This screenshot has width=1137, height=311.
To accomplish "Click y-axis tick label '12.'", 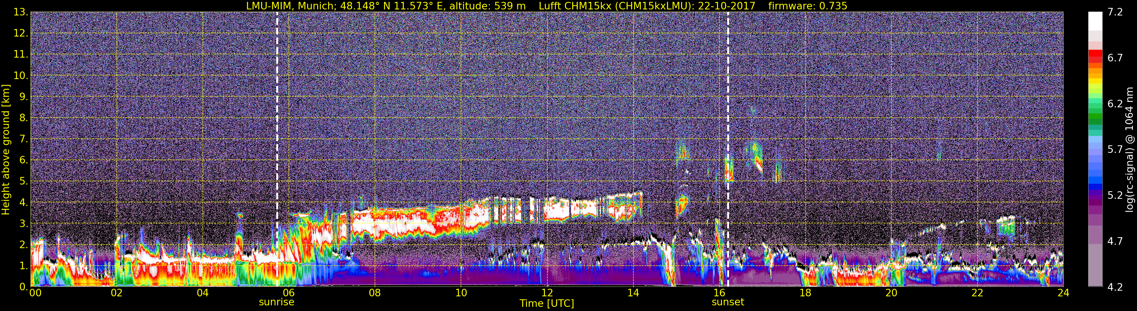I will pos(21,34).
